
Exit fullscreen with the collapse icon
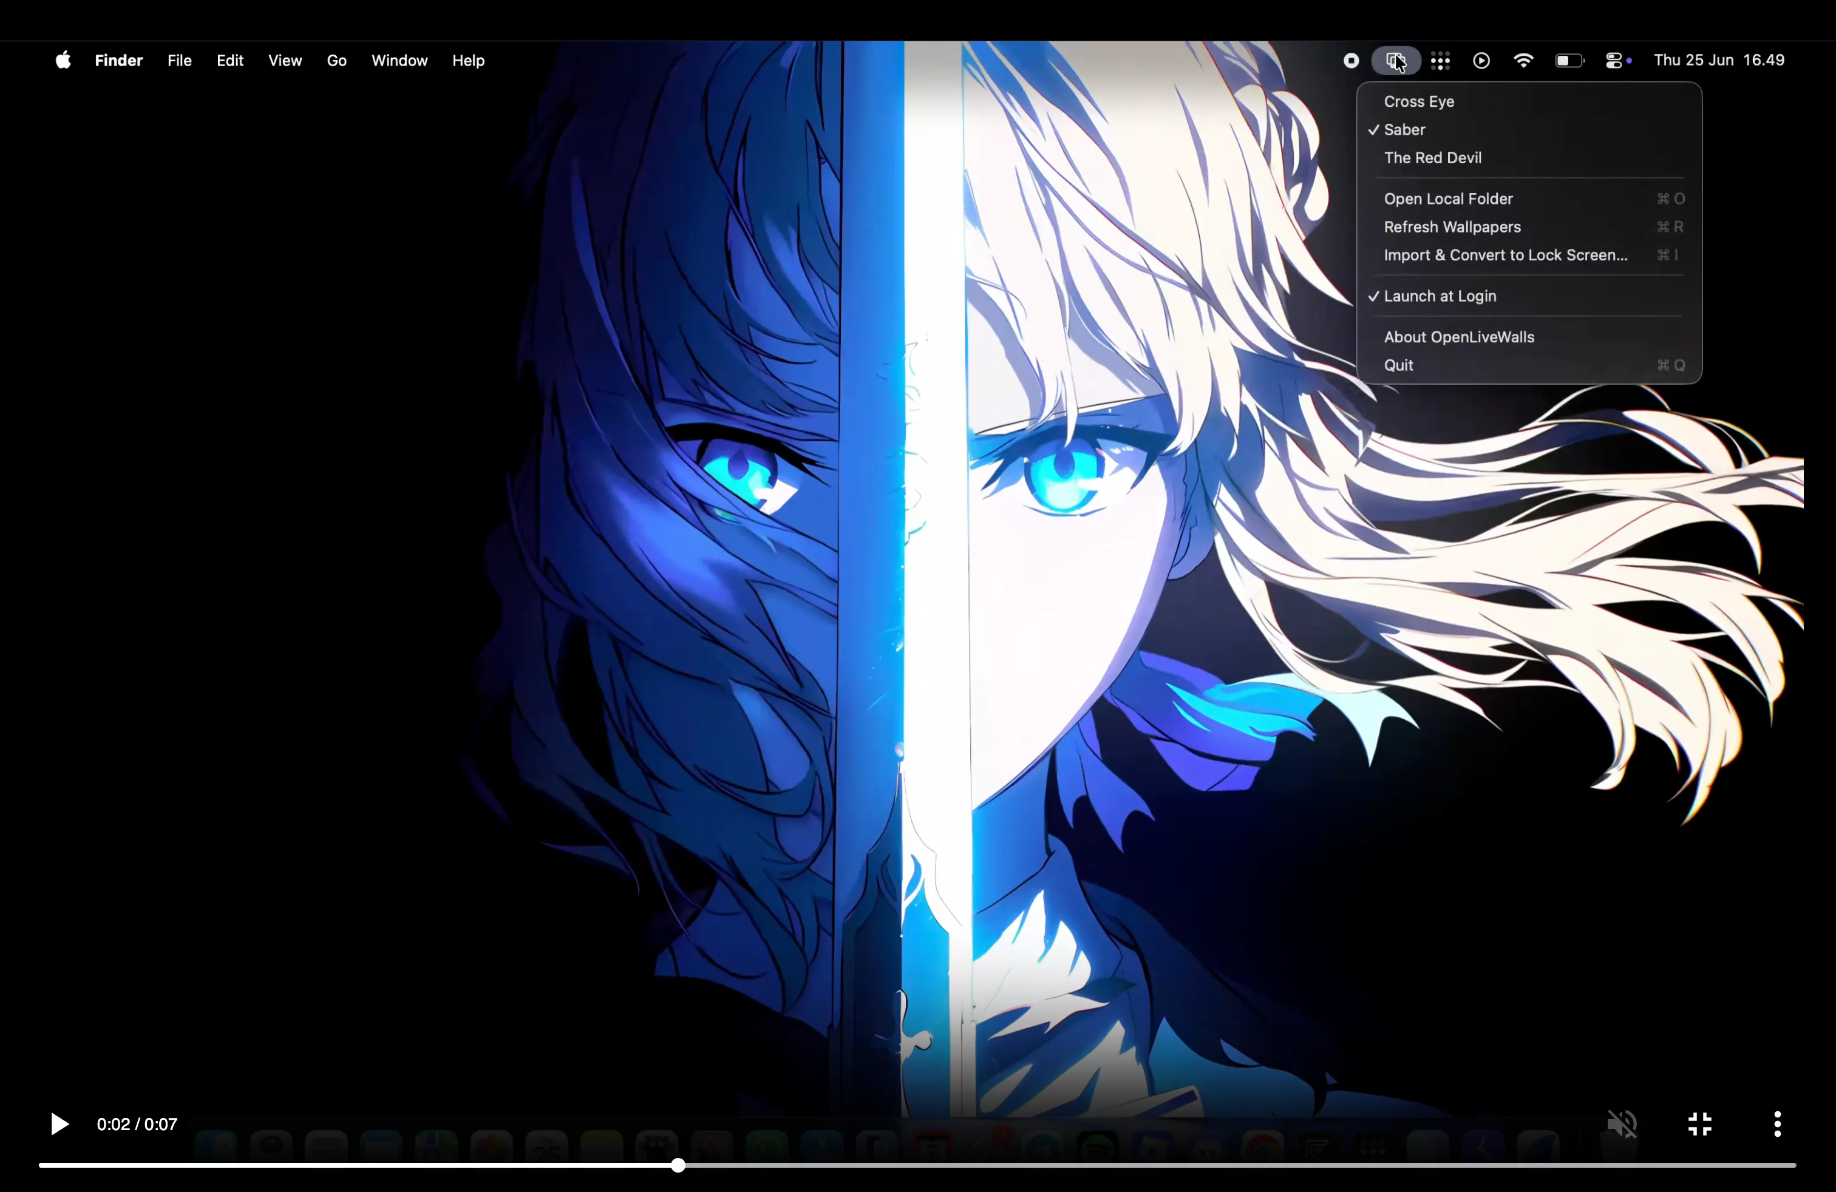1700,1124
